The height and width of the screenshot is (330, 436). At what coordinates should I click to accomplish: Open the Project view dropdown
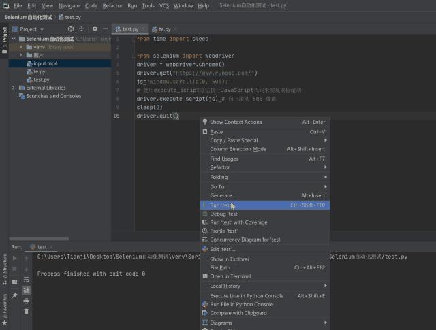coord(31,29)
